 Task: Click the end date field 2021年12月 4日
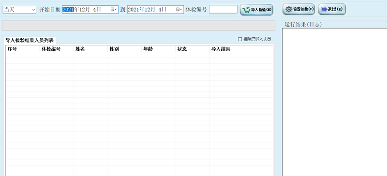coord(155,9)
